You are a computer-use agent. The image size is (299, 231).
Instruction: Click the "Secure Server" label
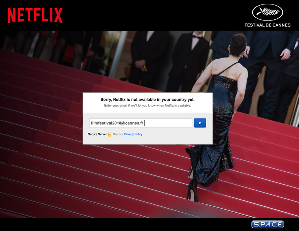point(97,134)
